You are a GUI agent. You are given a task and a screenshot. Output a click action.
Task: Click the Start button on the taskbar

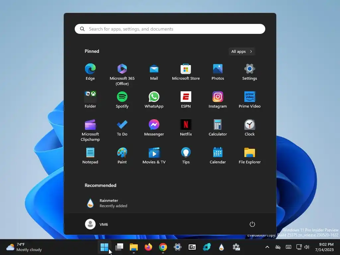[x=104, y=247]
